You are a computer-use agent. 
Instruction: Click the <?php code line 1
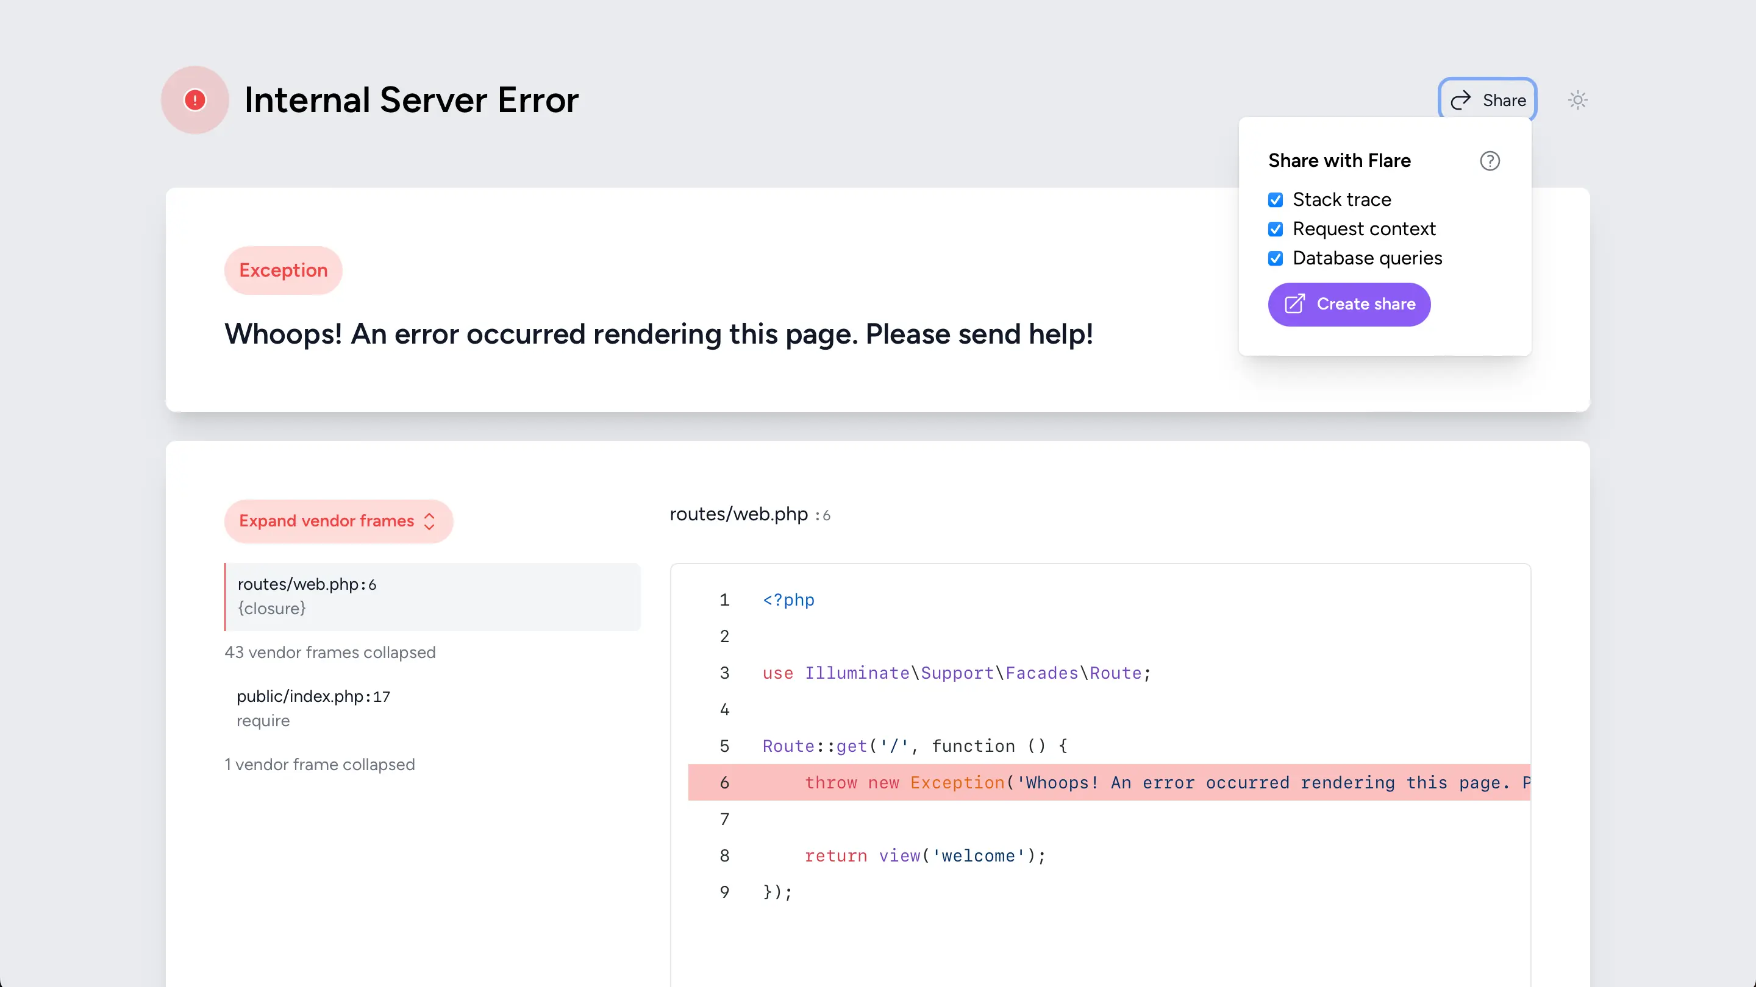(x=788, y=600)
